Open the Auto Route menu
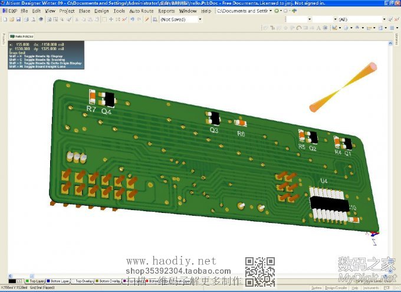The image size is (401, 292). pyautogui.click(x=141, y=11)
